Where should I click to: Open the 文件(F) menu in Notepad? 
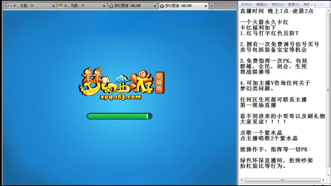(246, 4)
